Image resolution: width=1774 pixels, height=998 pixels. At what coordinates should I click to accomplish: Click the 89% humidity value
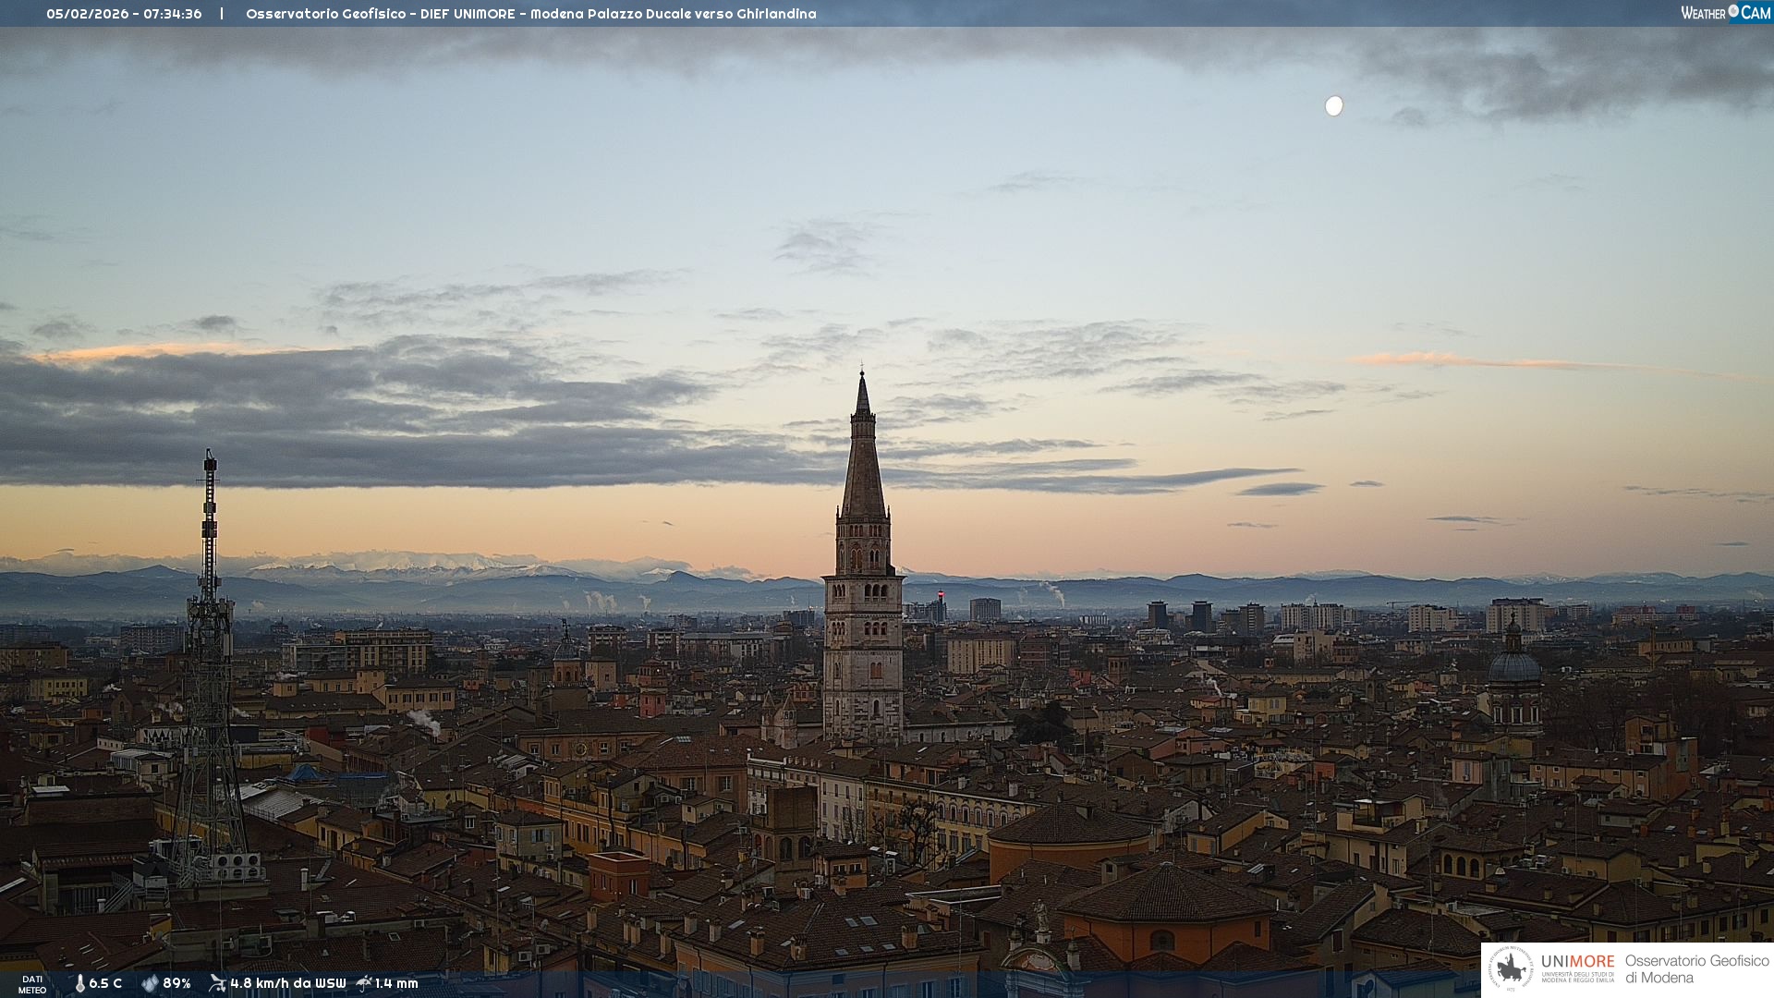click(176, 983)
